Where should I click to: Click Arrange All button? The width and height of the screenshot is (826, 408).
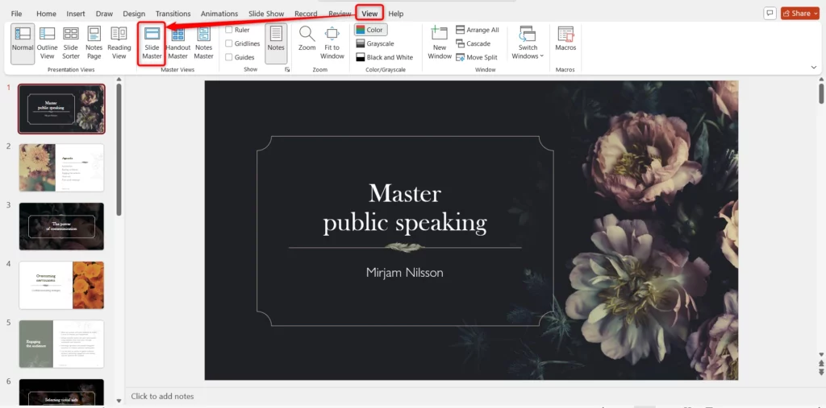pos(478,30)
